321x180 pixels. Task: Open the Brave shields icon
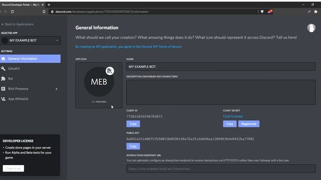click(262, 11)
